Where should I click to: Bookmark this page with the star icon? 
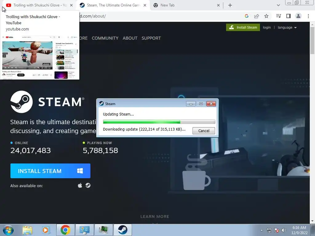tap(266, 16)
